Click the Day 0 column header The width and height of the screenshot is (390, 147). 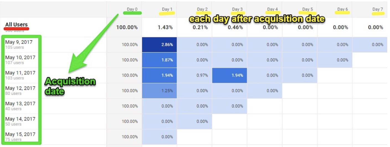[132, 9]
